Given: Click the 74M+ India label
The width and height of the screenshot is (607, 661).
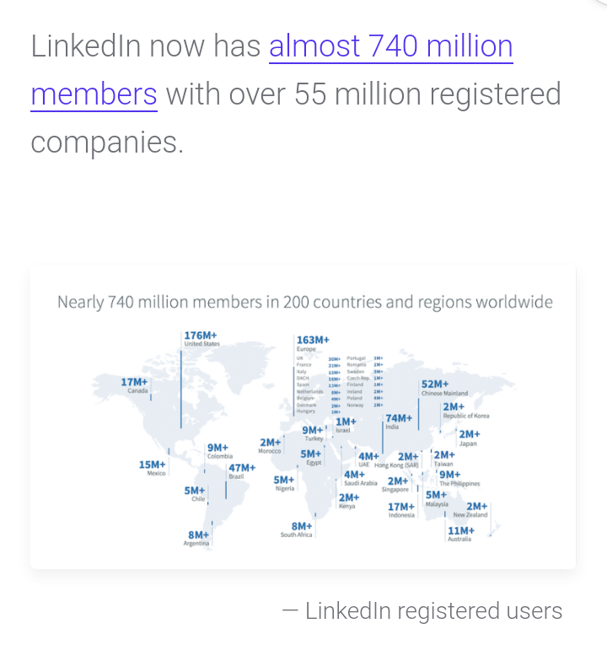Looking at the screenshot, I should 398,421.
